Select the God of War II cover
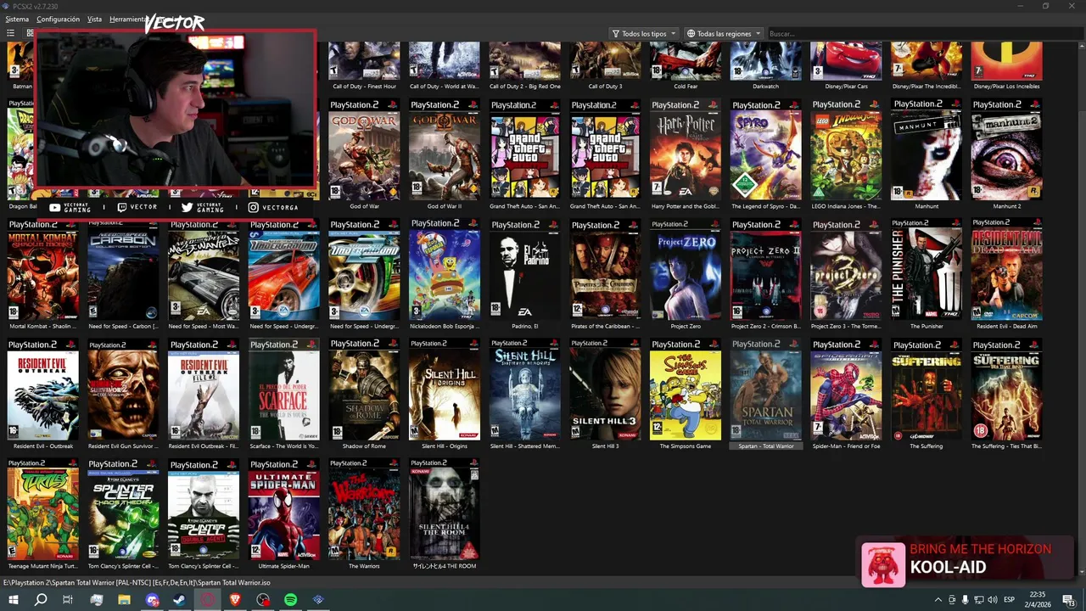This screenshot has height=611, width=1086. tap(445, 149)
